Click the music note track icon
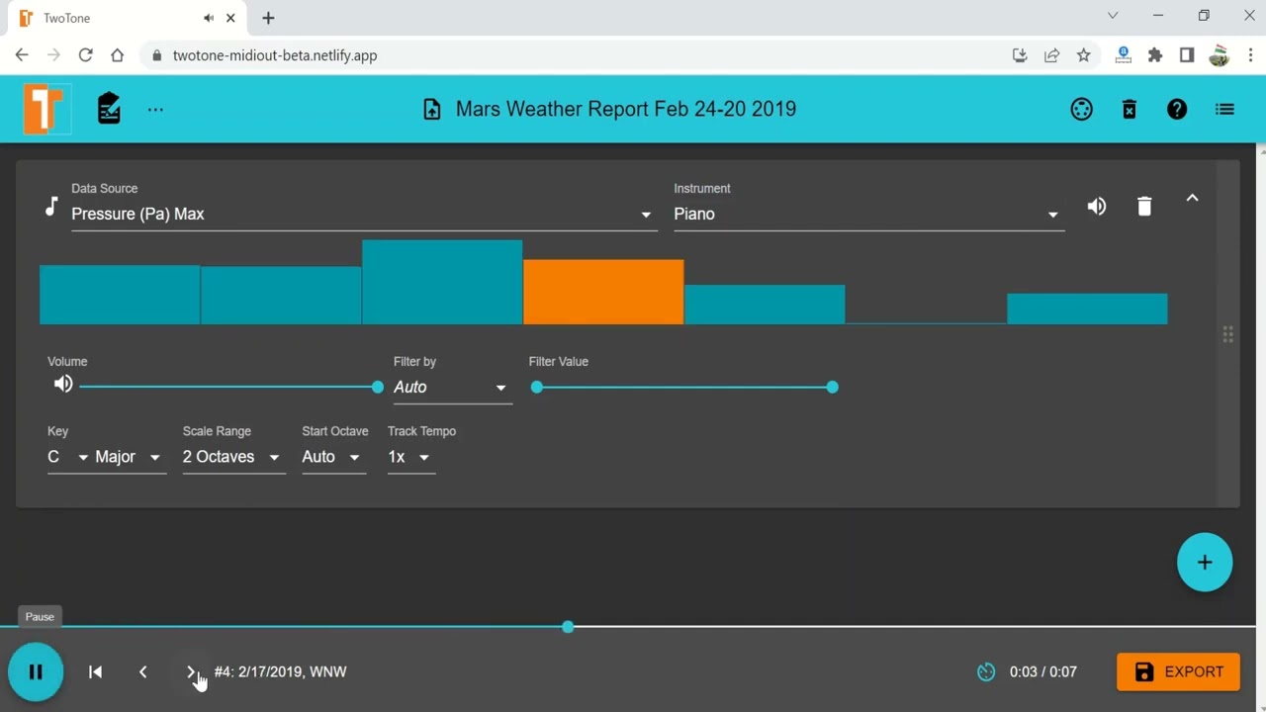 coord(51,207)
